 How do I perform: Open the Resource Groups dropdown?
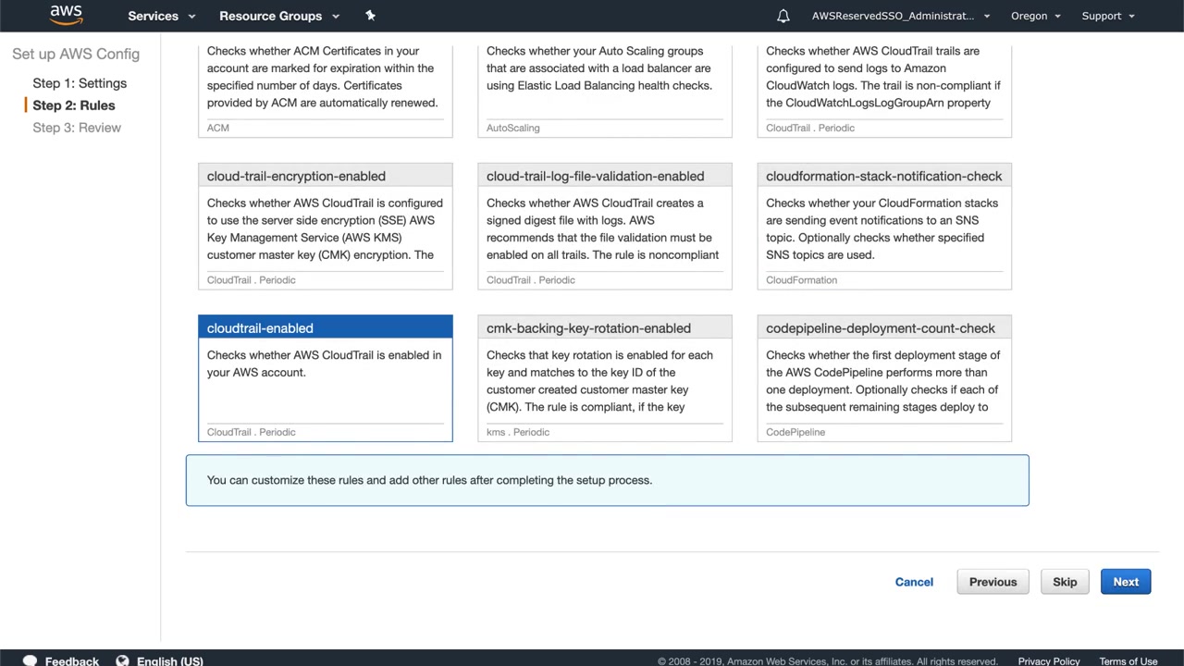pos(279,16)
